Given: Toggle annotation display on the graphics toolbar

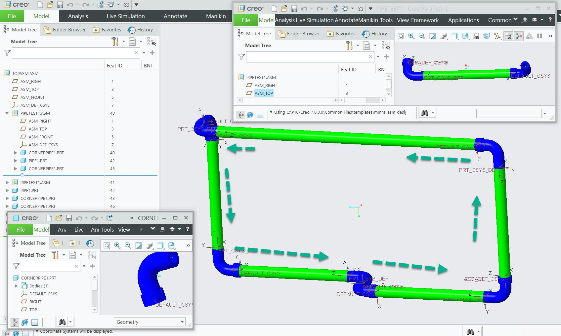Looking at the screenshot, I should pyautogui.click(x=508, y=36).
